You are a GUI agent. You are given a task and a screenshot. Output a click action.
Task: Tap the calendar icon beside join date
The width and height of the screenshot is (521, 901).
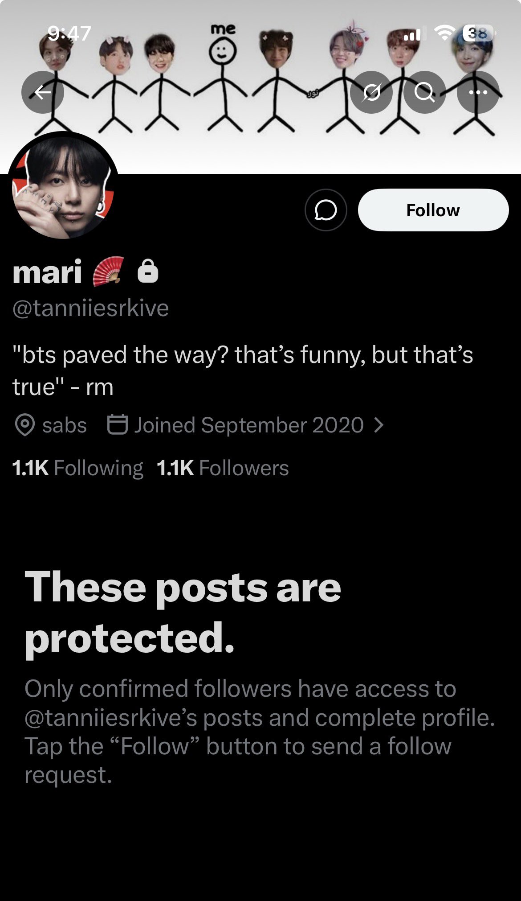(x=118, y=424)
